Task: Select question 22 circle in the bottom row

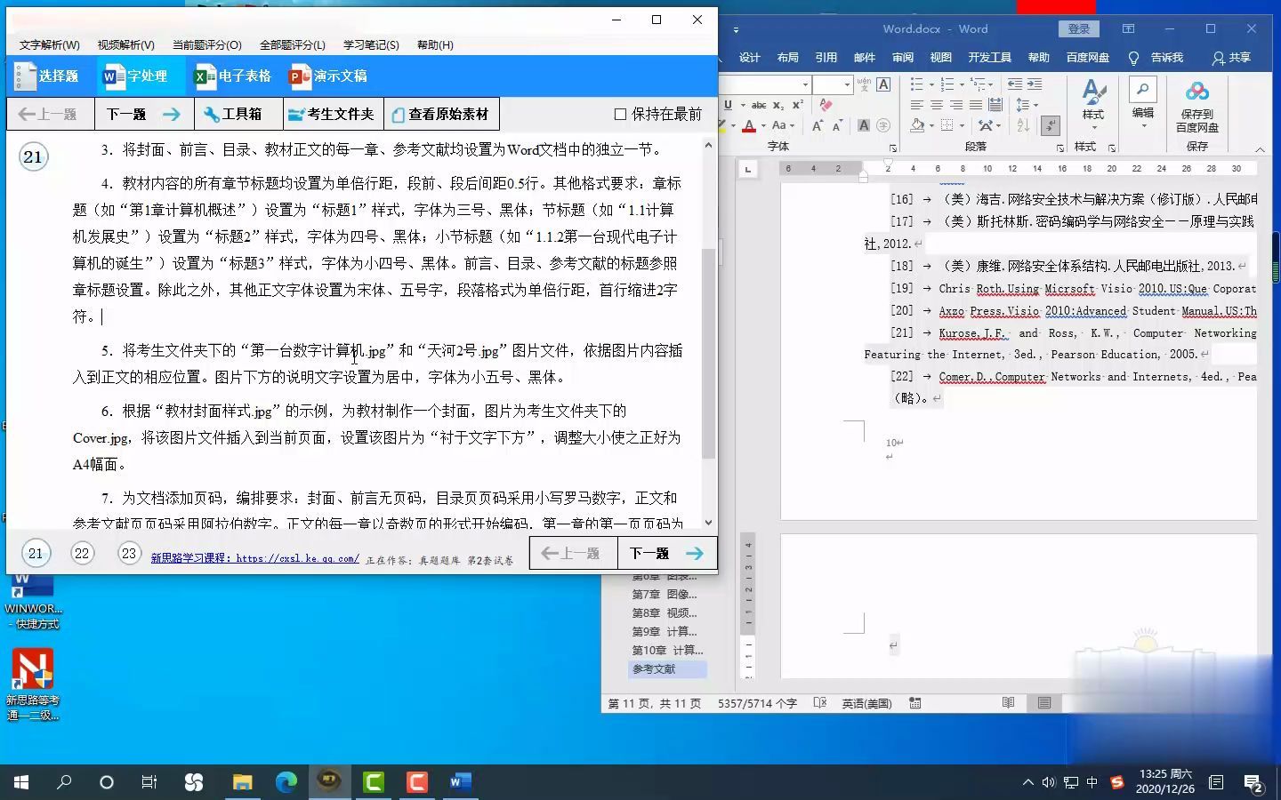Action: [82, 553]
